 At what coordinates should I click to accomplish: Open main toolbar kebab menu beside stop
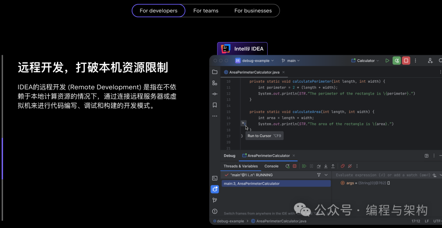pyautogui.click(x=415, y=61)
